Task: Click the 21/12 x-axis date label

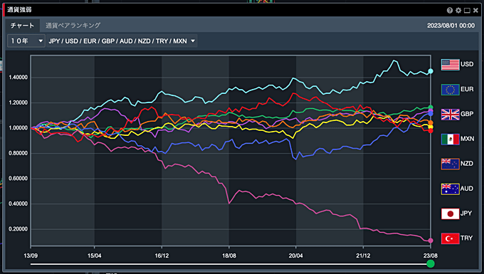Action: pos(363,255)
